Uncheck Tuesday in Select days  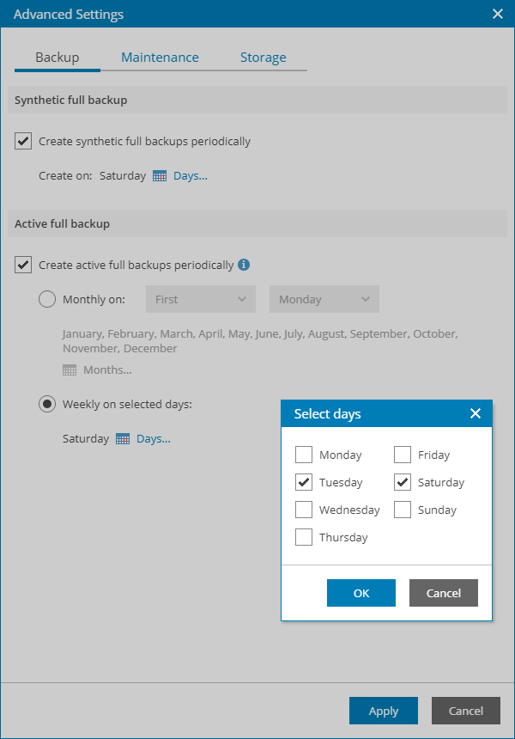point(304,483)
